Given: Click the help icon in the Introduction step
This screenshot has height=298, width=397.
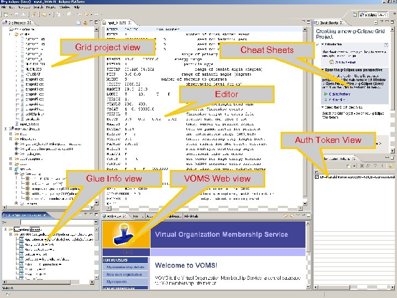Looking at the screenshot, I should point(386,45).
